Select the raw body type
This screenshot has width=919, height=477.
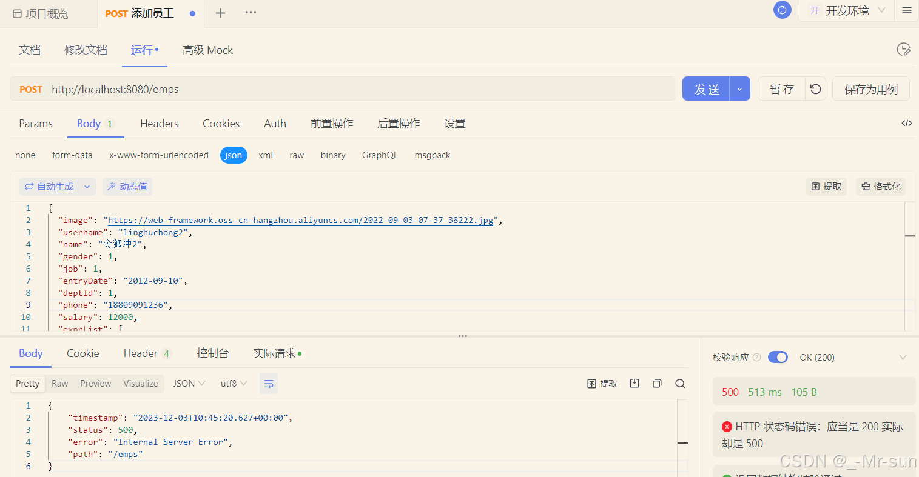point(297,155)
